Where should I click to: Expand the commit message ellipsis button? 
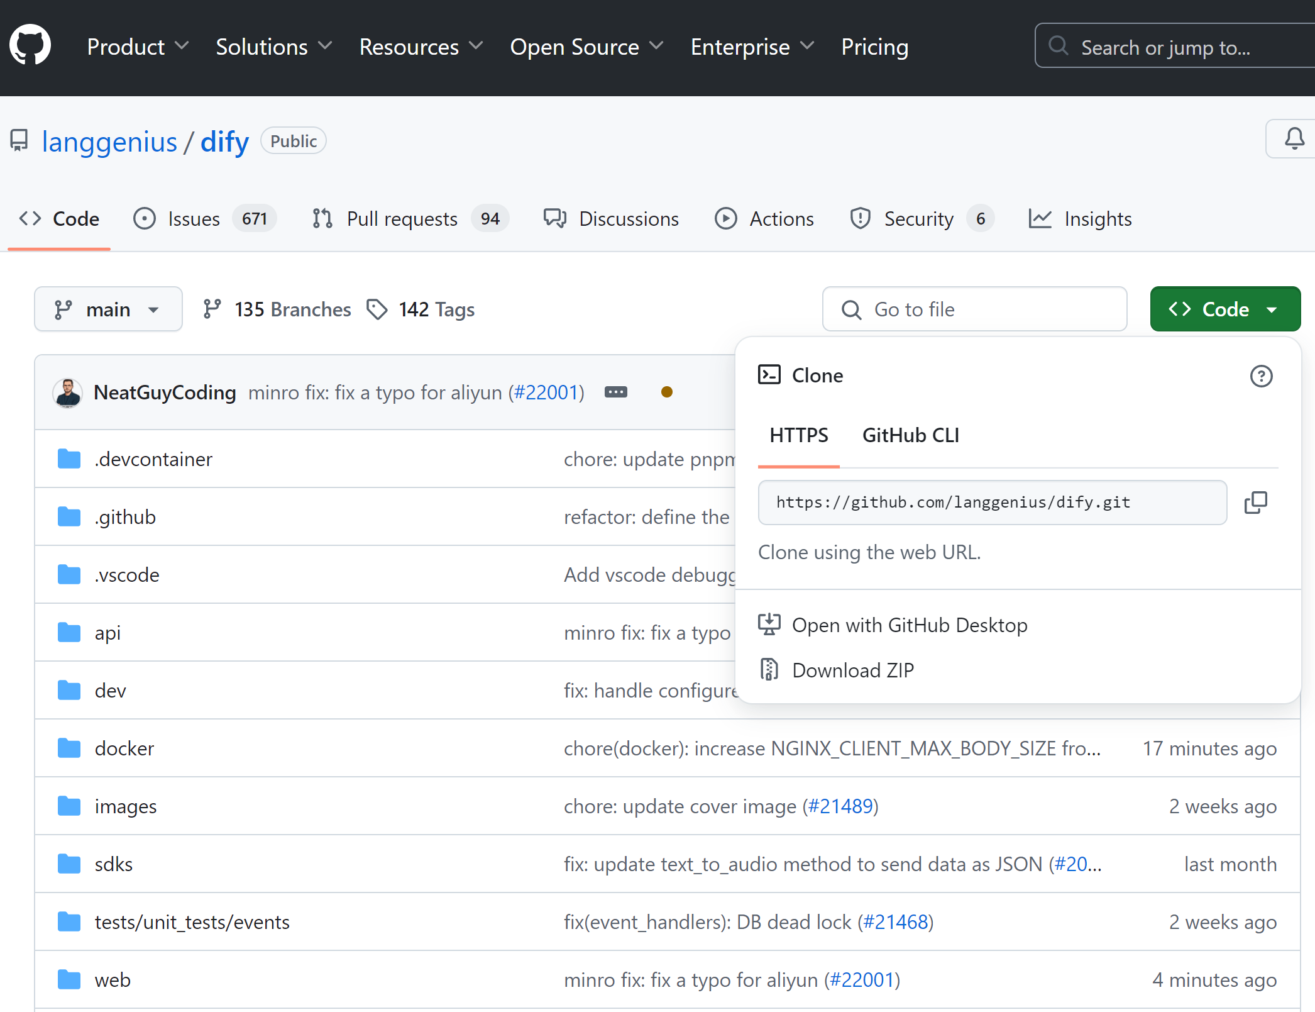616,392
